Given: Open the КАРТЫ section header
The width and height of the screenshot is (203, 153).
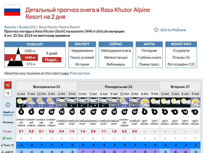Looking at the screenshot, I should (x=149, y=44).
